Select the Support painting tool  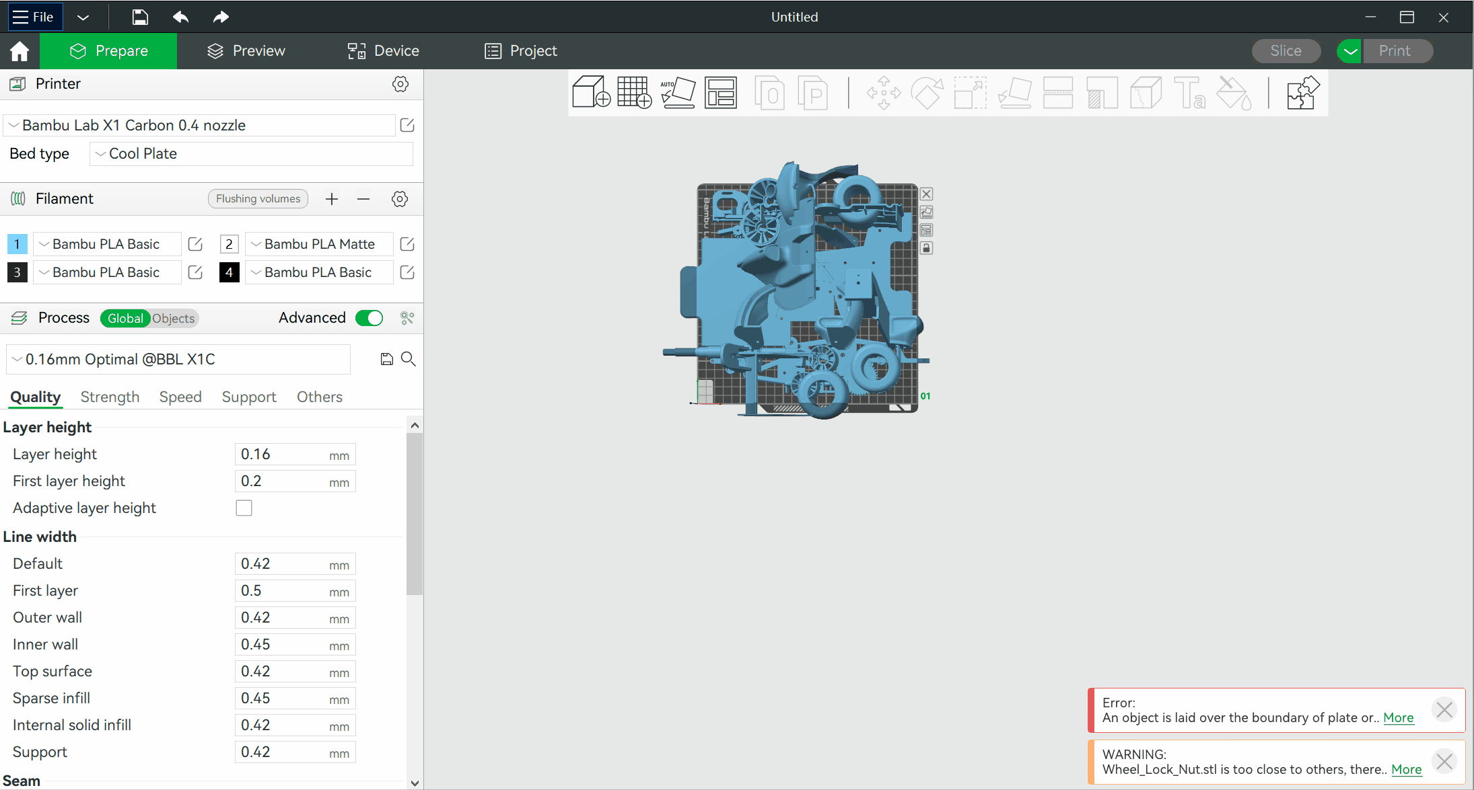point(1102,93)
